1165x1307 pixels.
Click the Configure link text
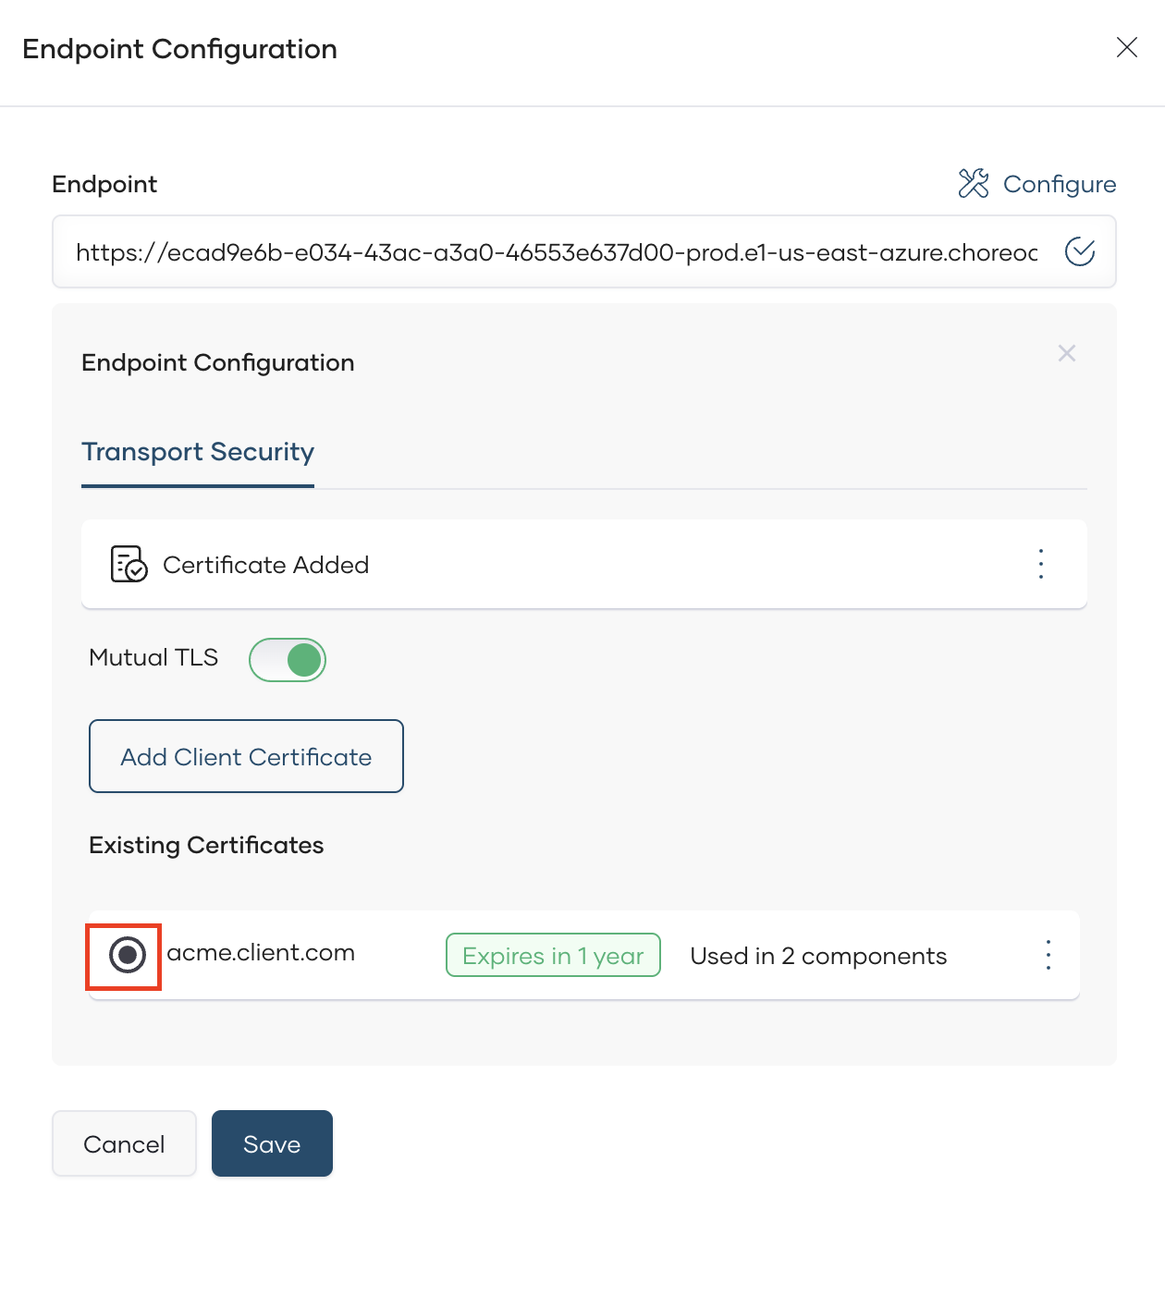(x=1060, y=184)
